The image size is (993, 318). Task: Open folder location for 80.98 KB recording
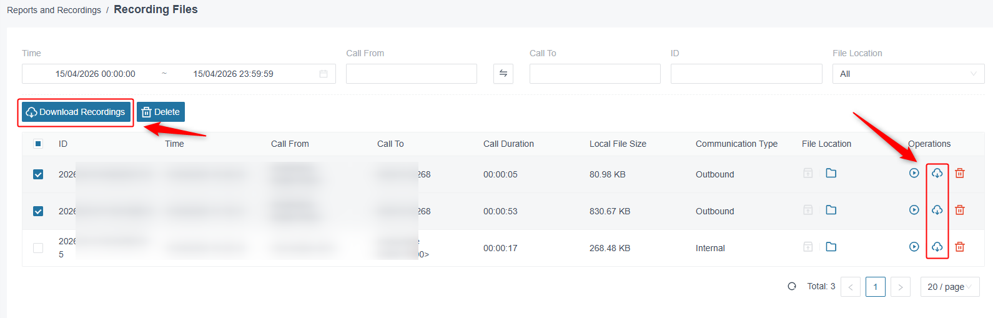tap(831, 173)
